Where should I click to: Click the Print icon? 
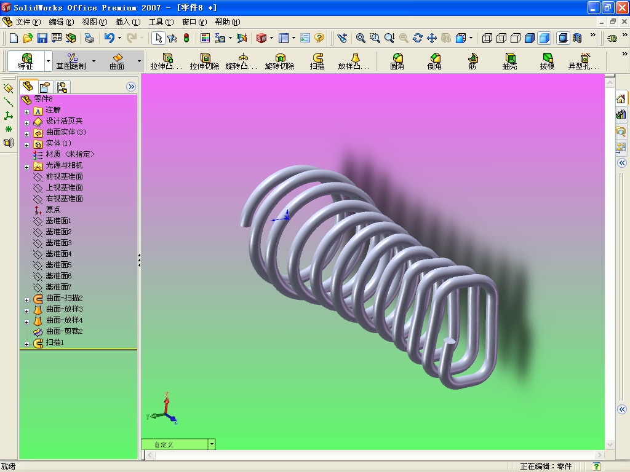(89, 38)
